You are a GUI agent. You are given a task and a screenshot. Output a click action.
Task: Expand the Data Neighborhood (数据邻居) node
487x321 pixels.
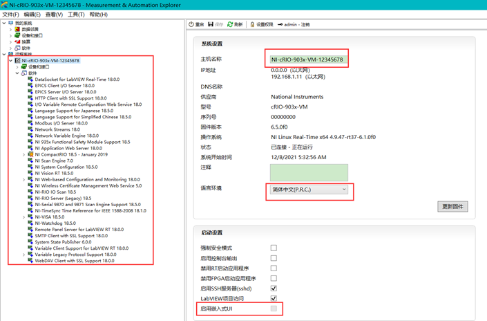tap(10, 30)
